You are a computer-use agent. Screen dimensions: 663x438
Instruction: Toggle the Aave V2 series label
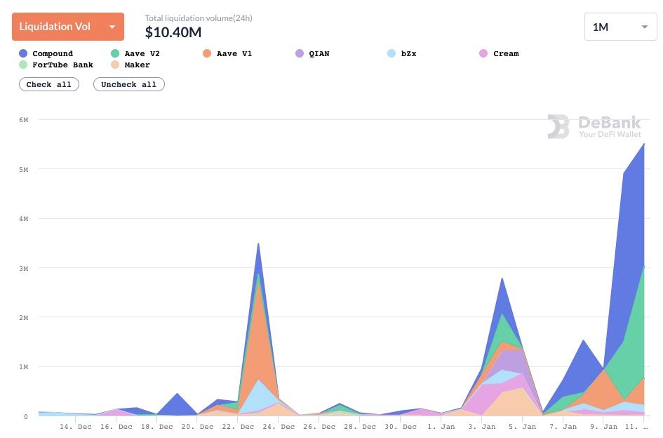click(142, 54)
